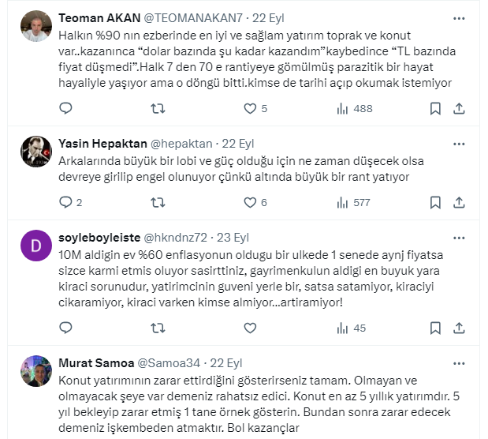Open more options on soyleboyleiste's tweet
Viewport: 488px width, 439px height.
click(459, 237)
